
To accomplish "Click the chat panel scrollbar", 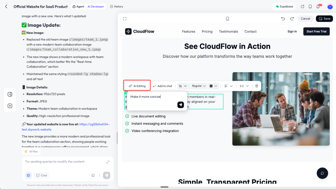I will coord(117,138).
